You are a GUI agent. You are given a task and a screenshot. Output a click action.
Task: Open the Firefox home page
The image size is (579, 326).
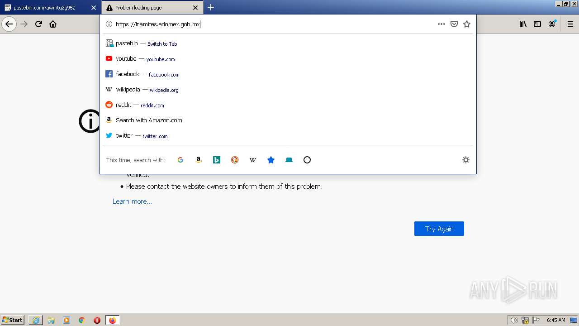click(x=53, y=24)
